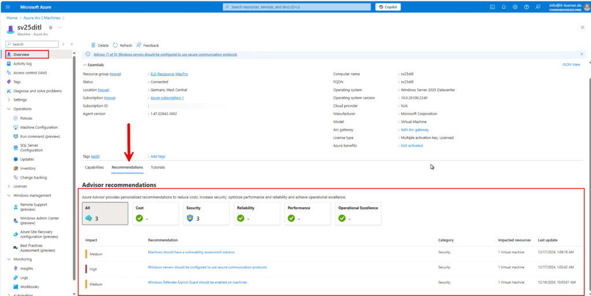The width and height of the screenshot is (591, 296).
Task: Open the top bar feedback icon
Action: coord(538,7)
